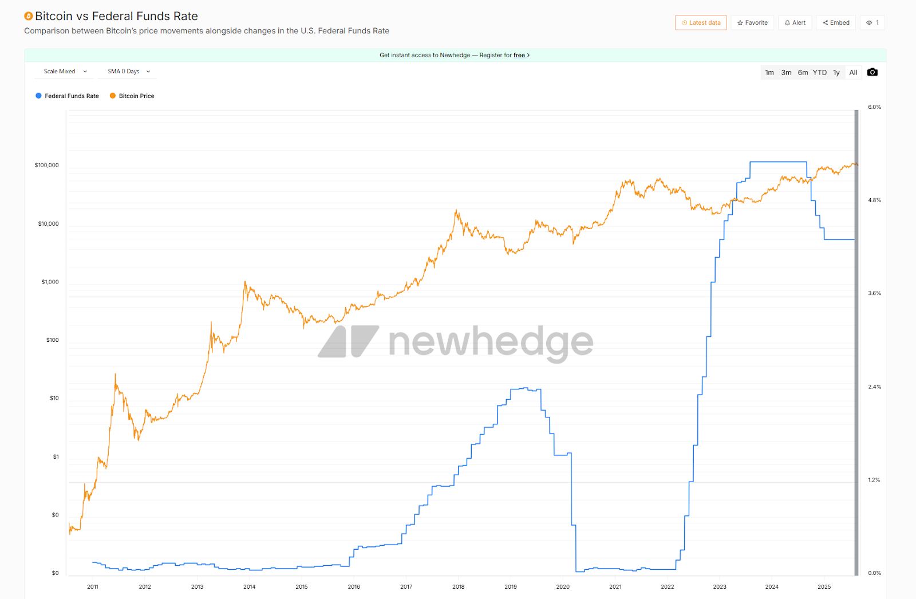Click the Favorite star button
This screenshot has width=916, height=599.
pyautogui.click(x=752, y=23)
